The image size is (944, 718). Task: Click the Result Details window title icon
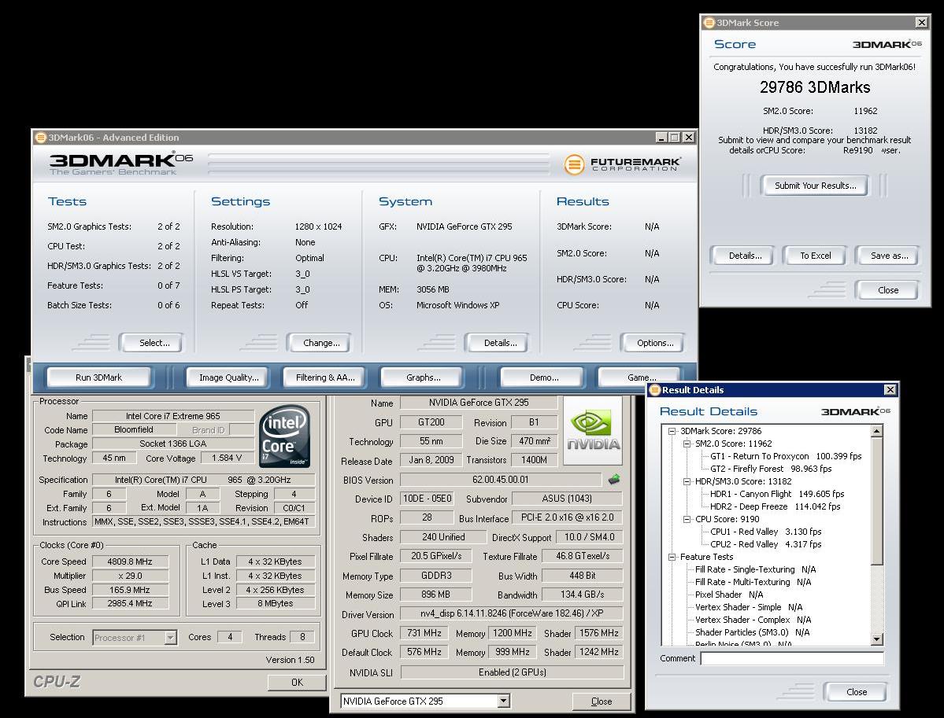tap(655, 389)
